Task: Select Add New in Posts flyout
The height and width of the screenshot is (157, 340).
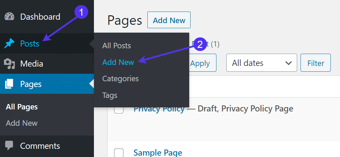Action: point(118,62)
